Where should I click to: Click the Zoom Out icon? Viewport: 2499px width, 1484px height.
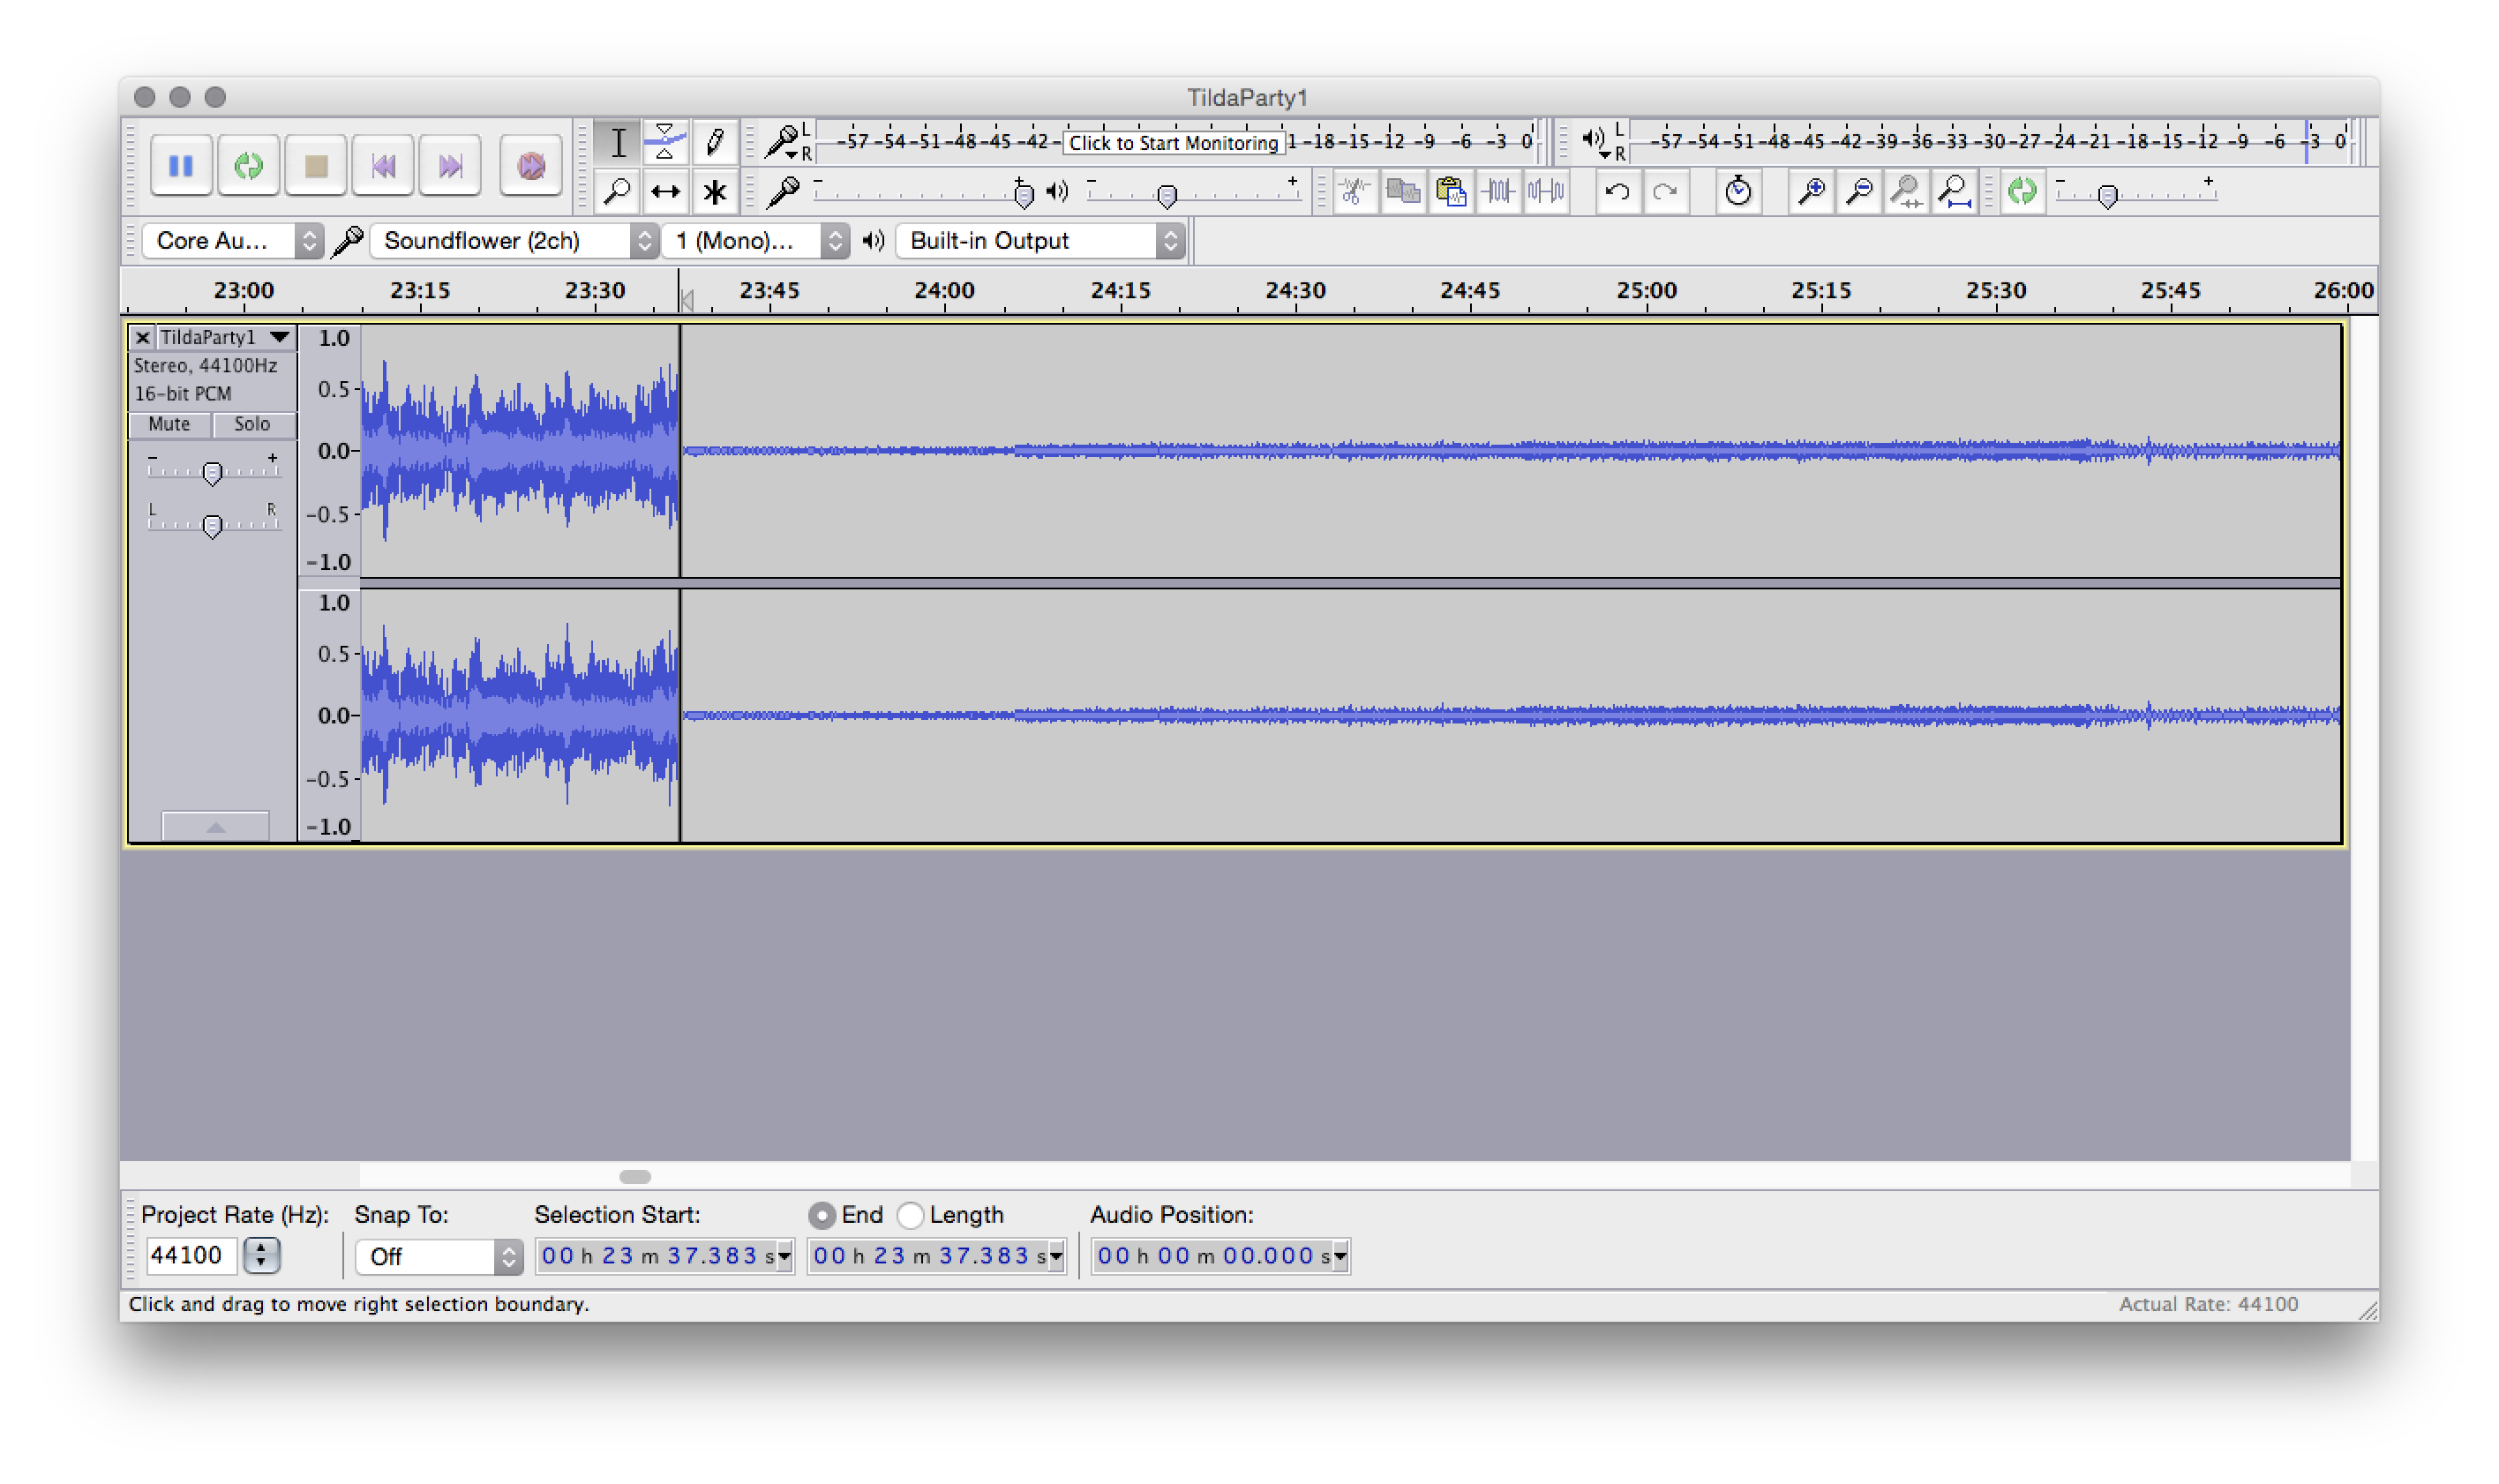(1860, 191)
